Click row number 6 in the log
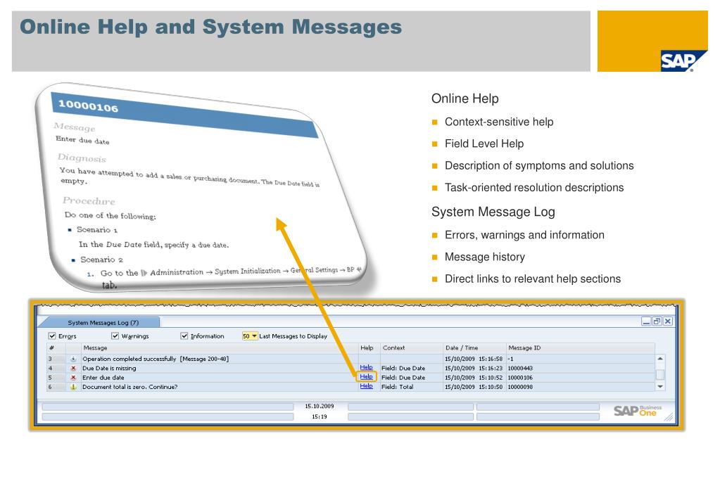The width and height of the screenshot is (720, 498). click(x=51, y=387)
